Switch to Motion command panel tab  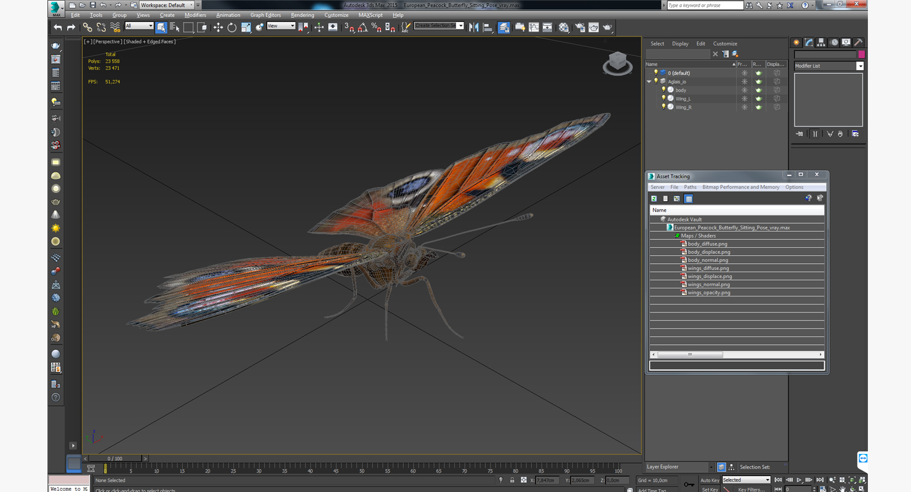tap(834, 42)
